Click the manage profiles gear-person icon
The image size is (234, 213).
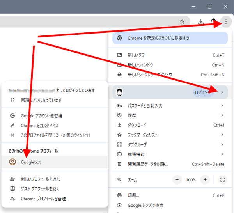(12, 199)
